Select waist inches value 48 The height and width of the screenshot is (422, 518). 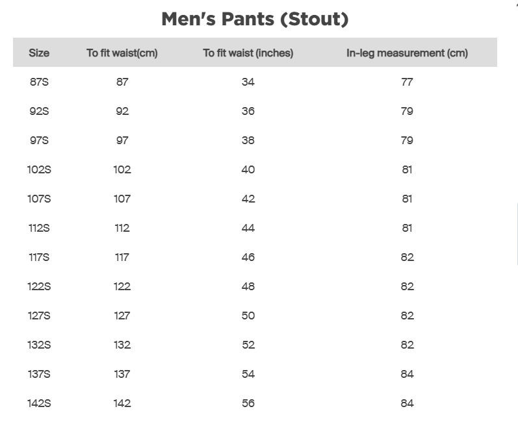[248, 287]
